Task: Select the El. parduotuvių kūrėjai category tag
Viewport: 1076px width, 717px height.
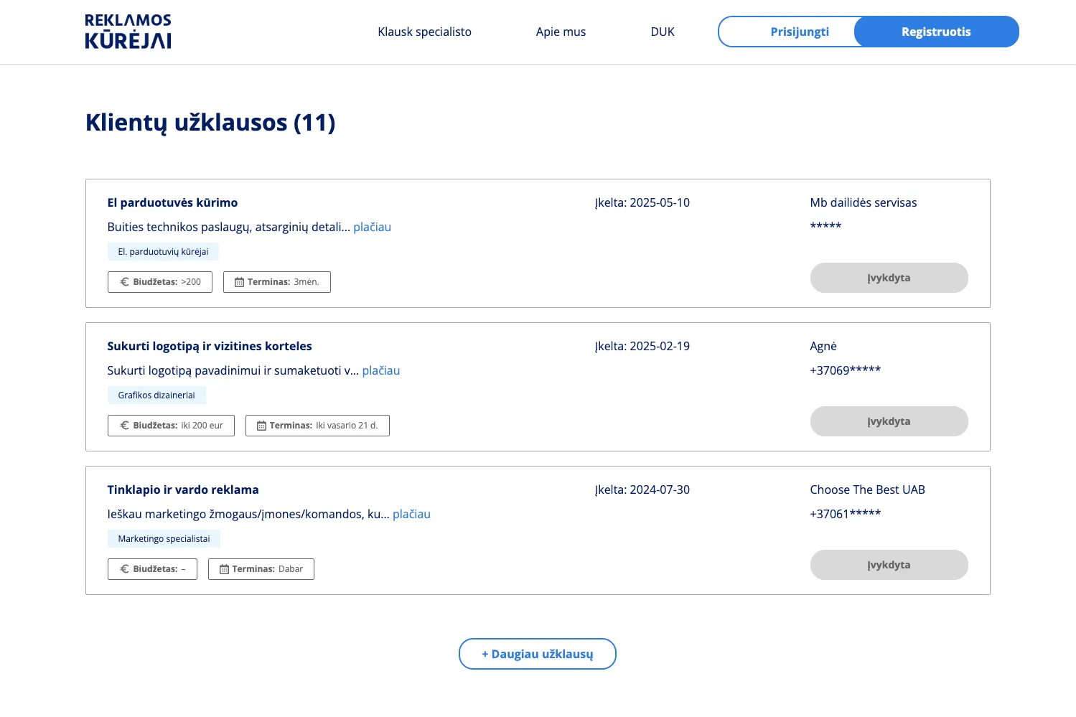Action: point(163,252)
